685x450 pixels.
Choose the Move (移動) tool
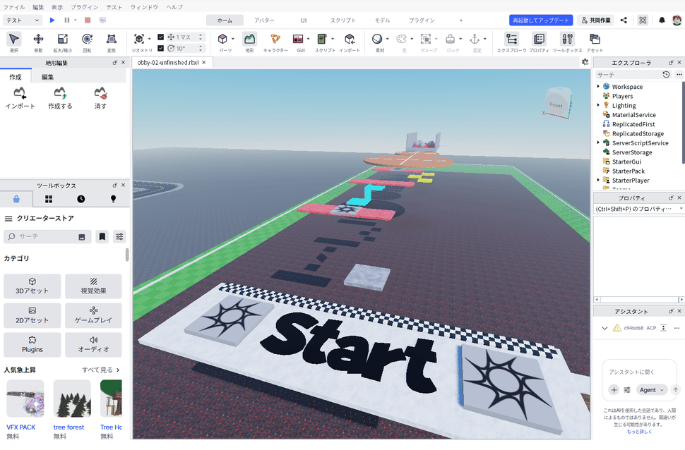pos(38,39)
